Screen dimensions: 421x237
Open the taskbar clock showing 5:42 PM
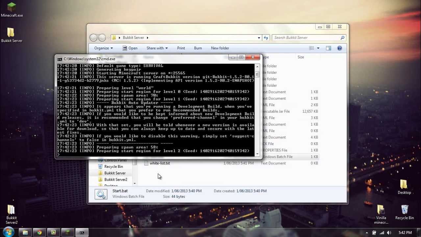(x=405, y=233)
